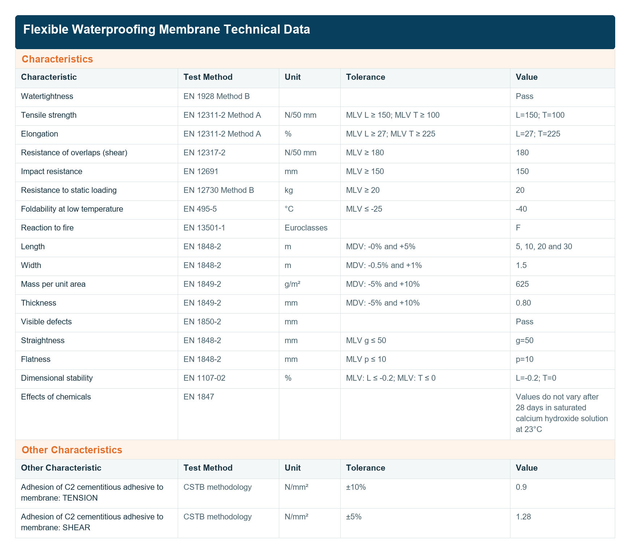Image resolution: width=630 pixels, height=553 pixels.
Task: Click the 'Watertightness' row label
Action: click(47, 96)
